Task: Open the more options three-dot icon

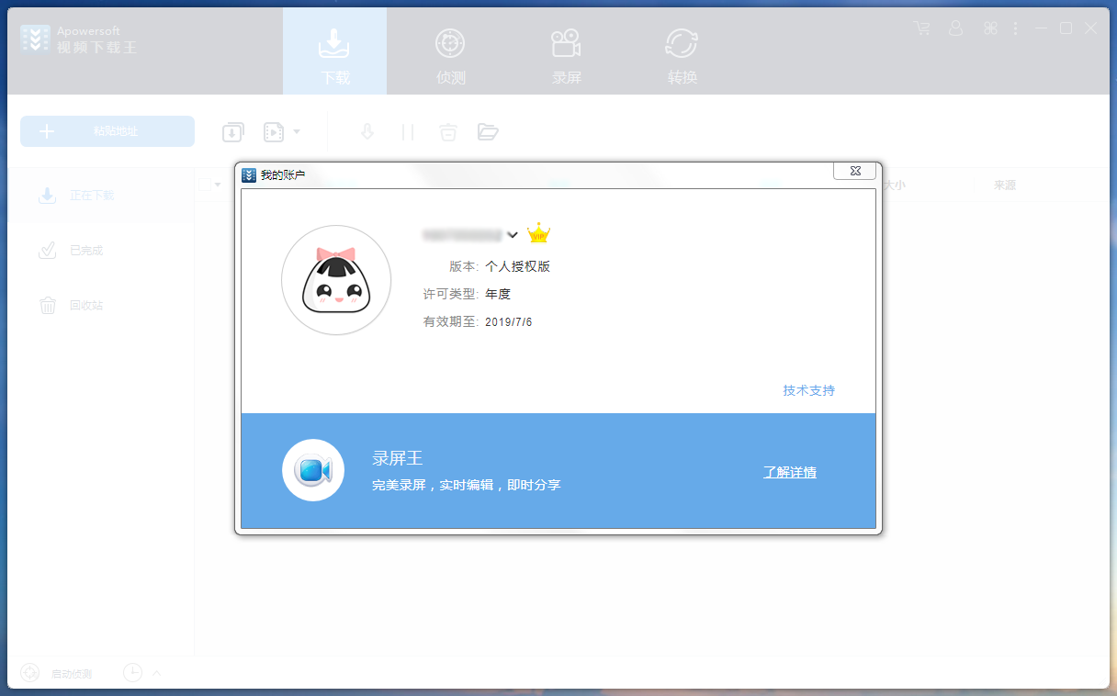Action: 1015,28
